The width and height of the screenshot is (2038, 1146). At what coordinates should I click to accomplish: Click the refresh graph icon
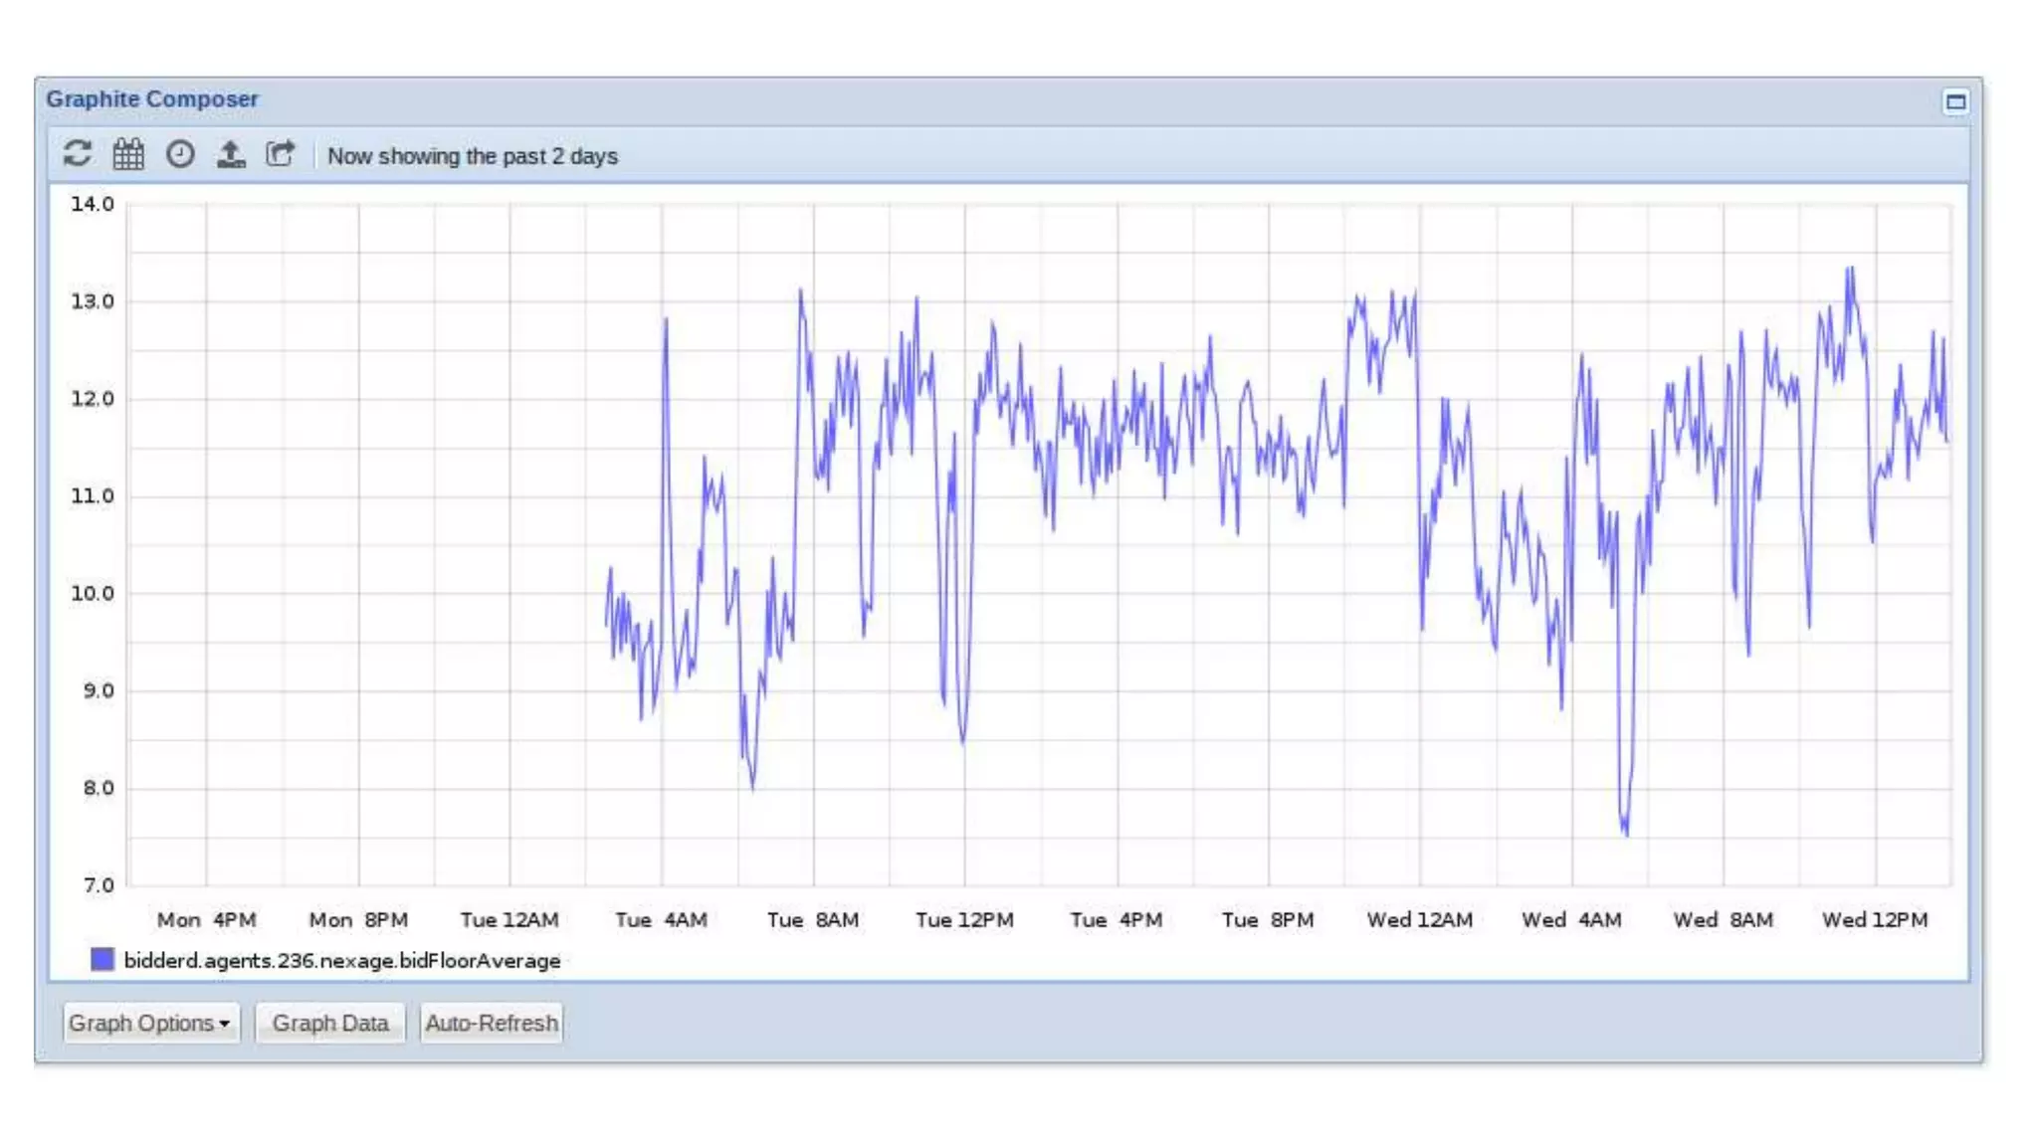pyautogui.click(x=78, y=154)
